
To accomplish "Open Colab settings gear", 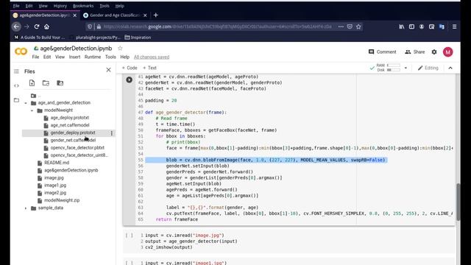I will click(x=434, y=52).
